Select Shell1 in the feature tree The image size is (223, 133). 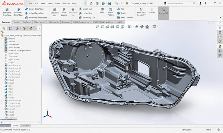coord(11,98)
